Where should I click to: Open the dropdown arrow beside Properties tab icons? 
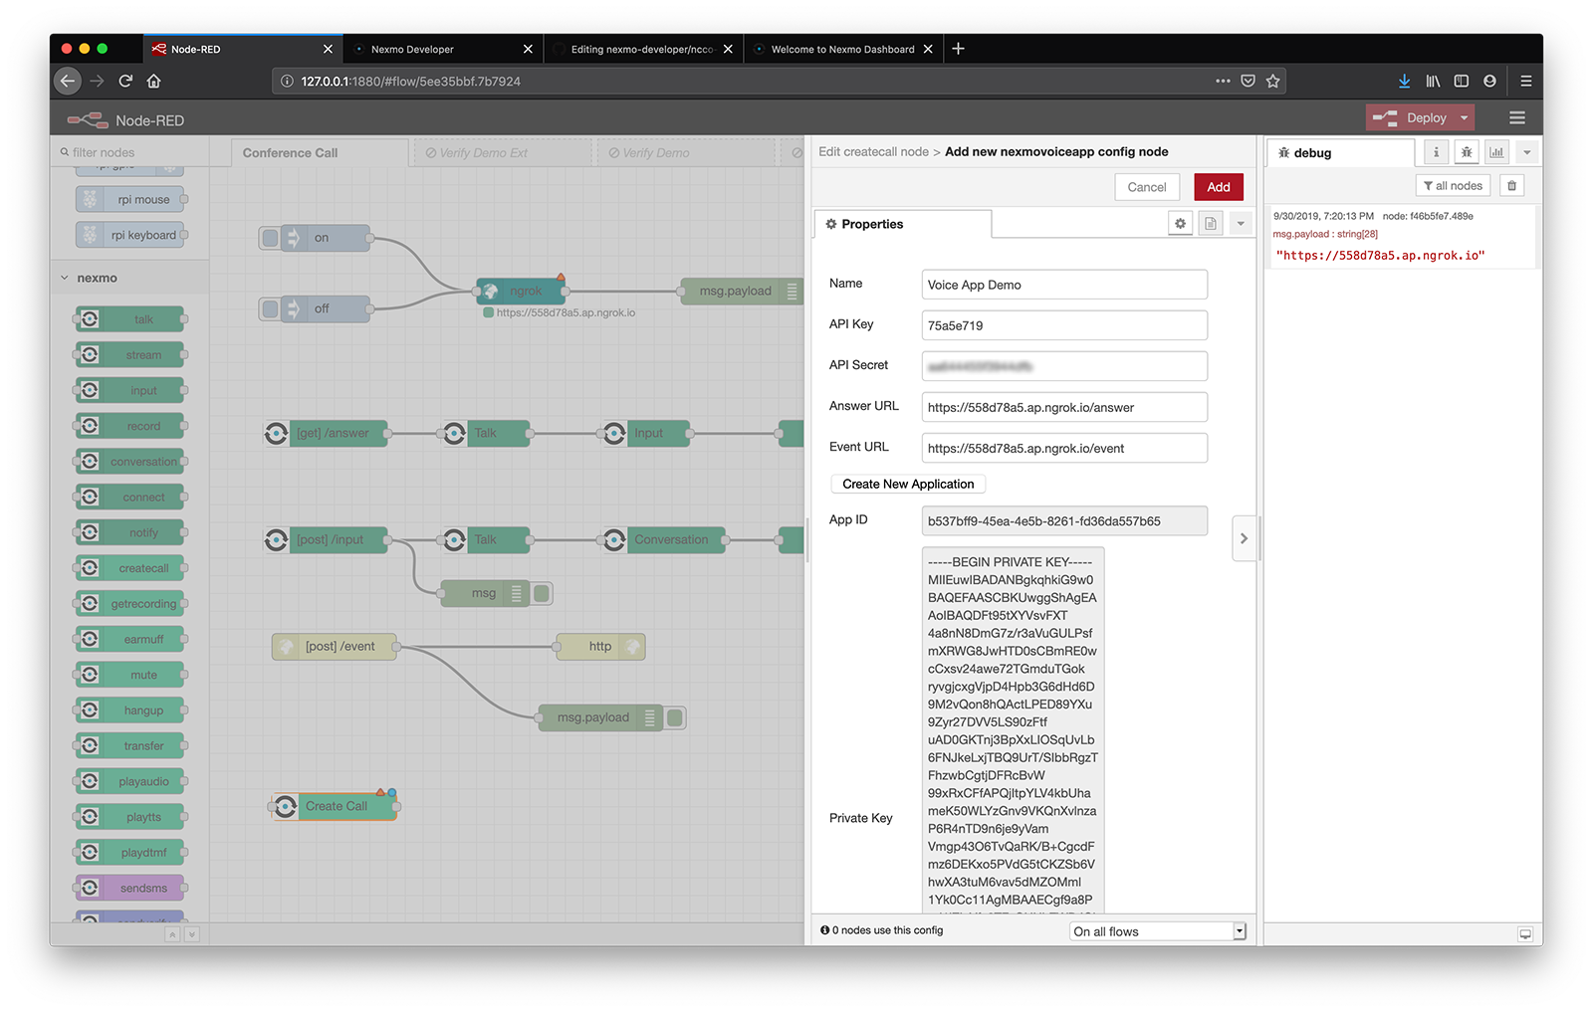(1241, 224)
